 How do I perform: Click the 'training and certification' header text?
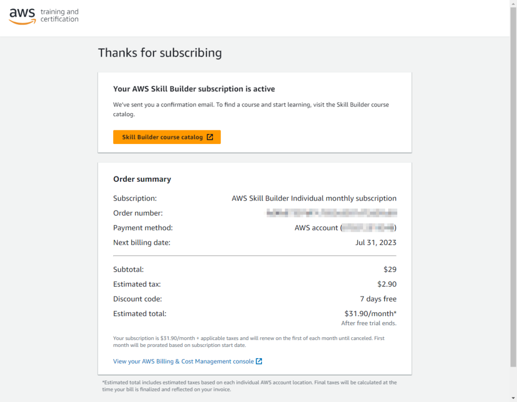pyautogui.click(x=60, y=16)
